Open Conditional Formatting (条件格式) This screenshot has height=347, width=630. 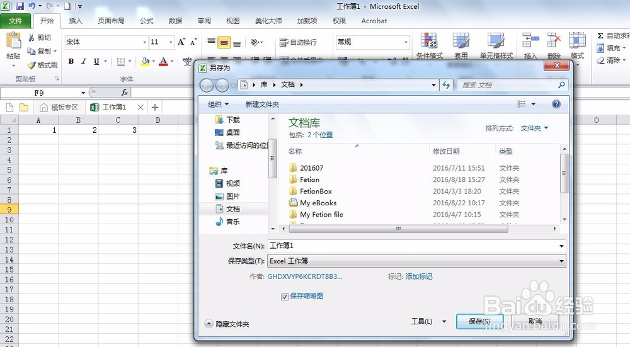tap(429, 45)
